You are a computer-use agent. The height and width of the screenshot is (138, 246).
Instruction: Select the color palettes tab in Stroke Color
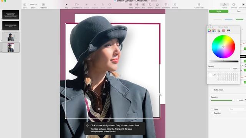click(219, 31)
